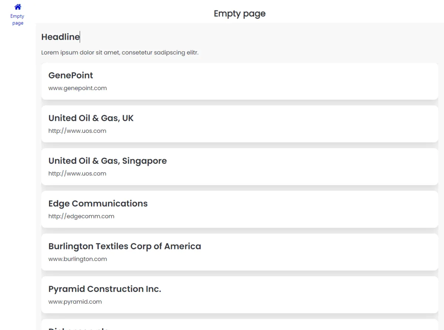Click the home icon in sidebar
Viewport: 444px width, 330px height.
(x=18, y=7)
